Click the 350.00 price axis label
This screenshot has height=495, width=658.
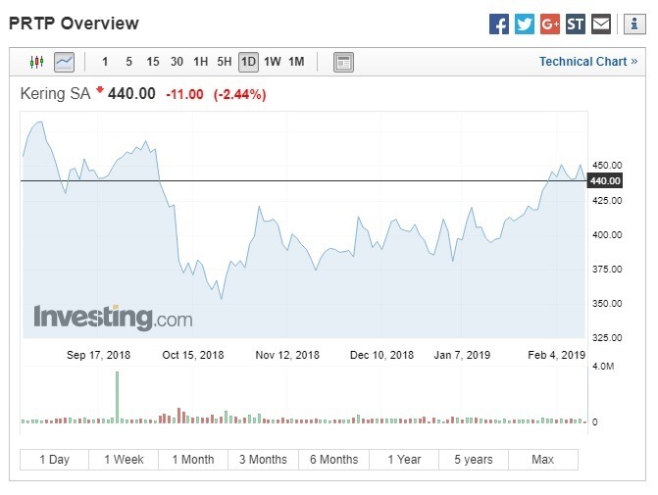607,303
